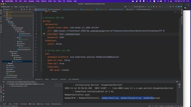Click the Rerun icon in Run panel
This screenshot has width=191, height=107.
pyautogui.click(x=4, y=84)
